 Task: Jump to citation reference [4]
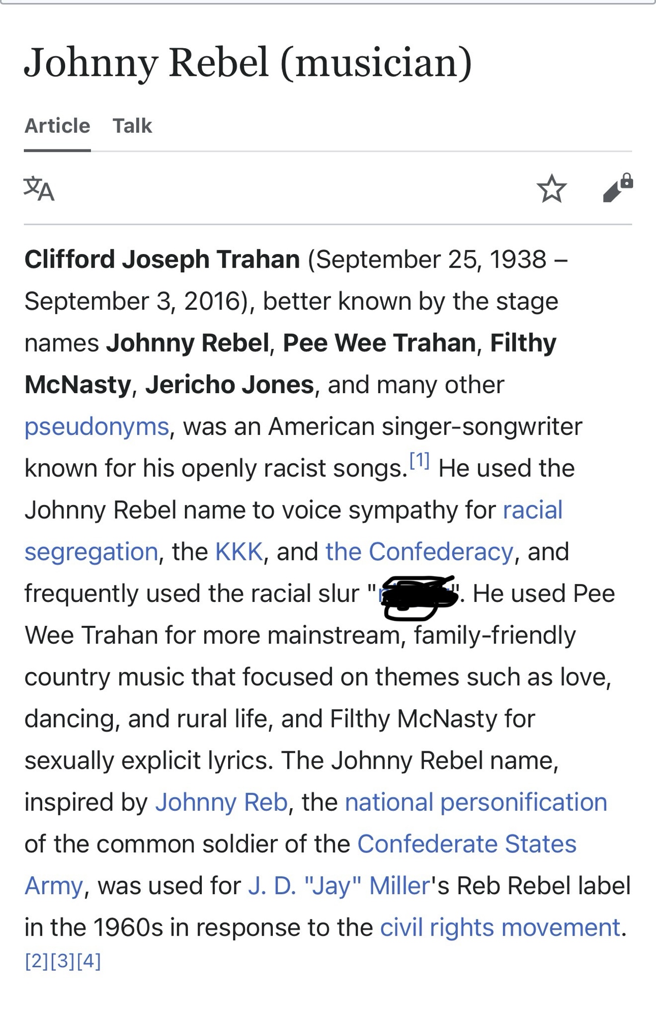(x=89, y=961)
